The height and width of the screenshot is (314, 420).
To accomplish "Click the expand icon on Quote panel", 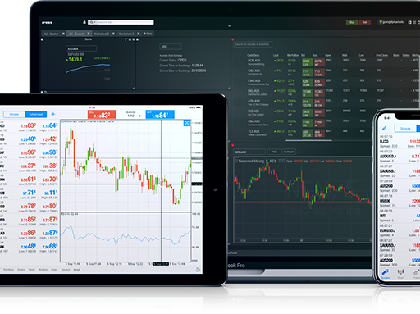I will pyautogui.click(x=126, y=39).
